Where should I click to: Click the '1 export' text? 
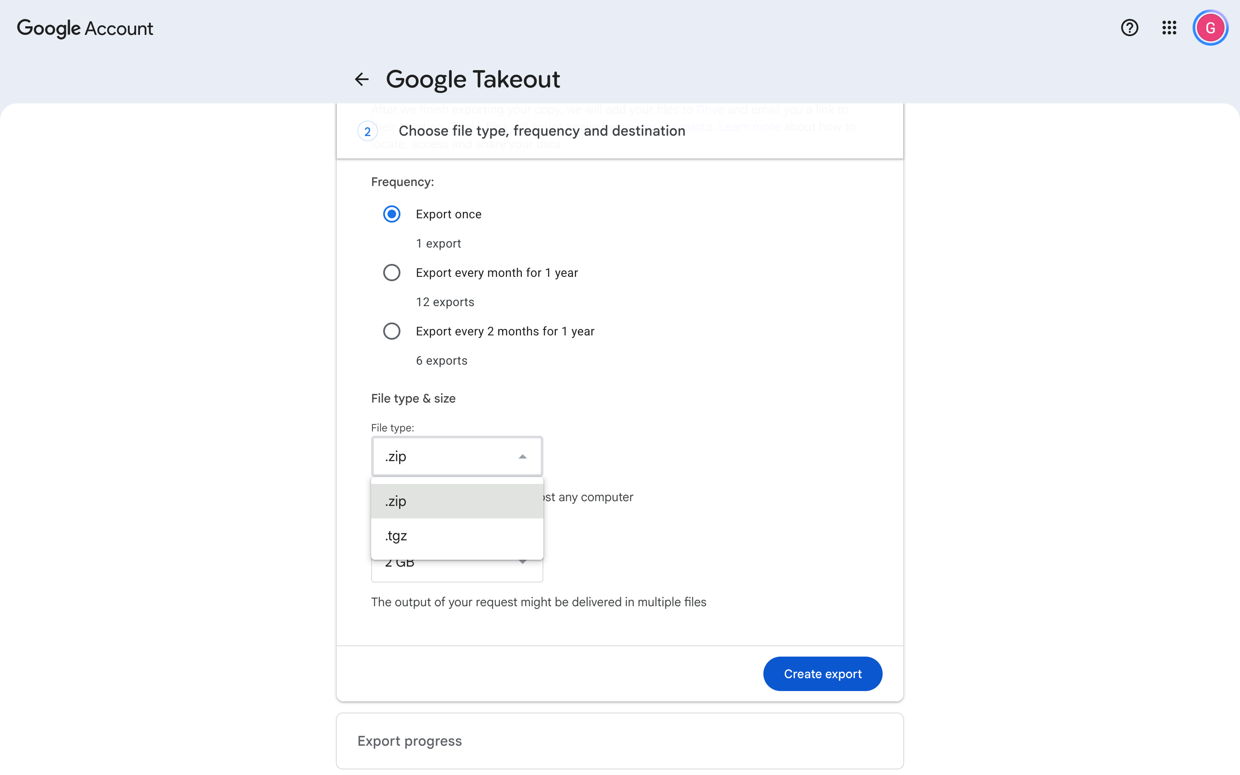(438, 243)
